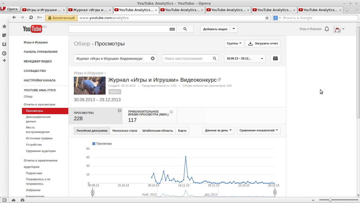Click the browser zoom slider in status bar

point(330,200)
